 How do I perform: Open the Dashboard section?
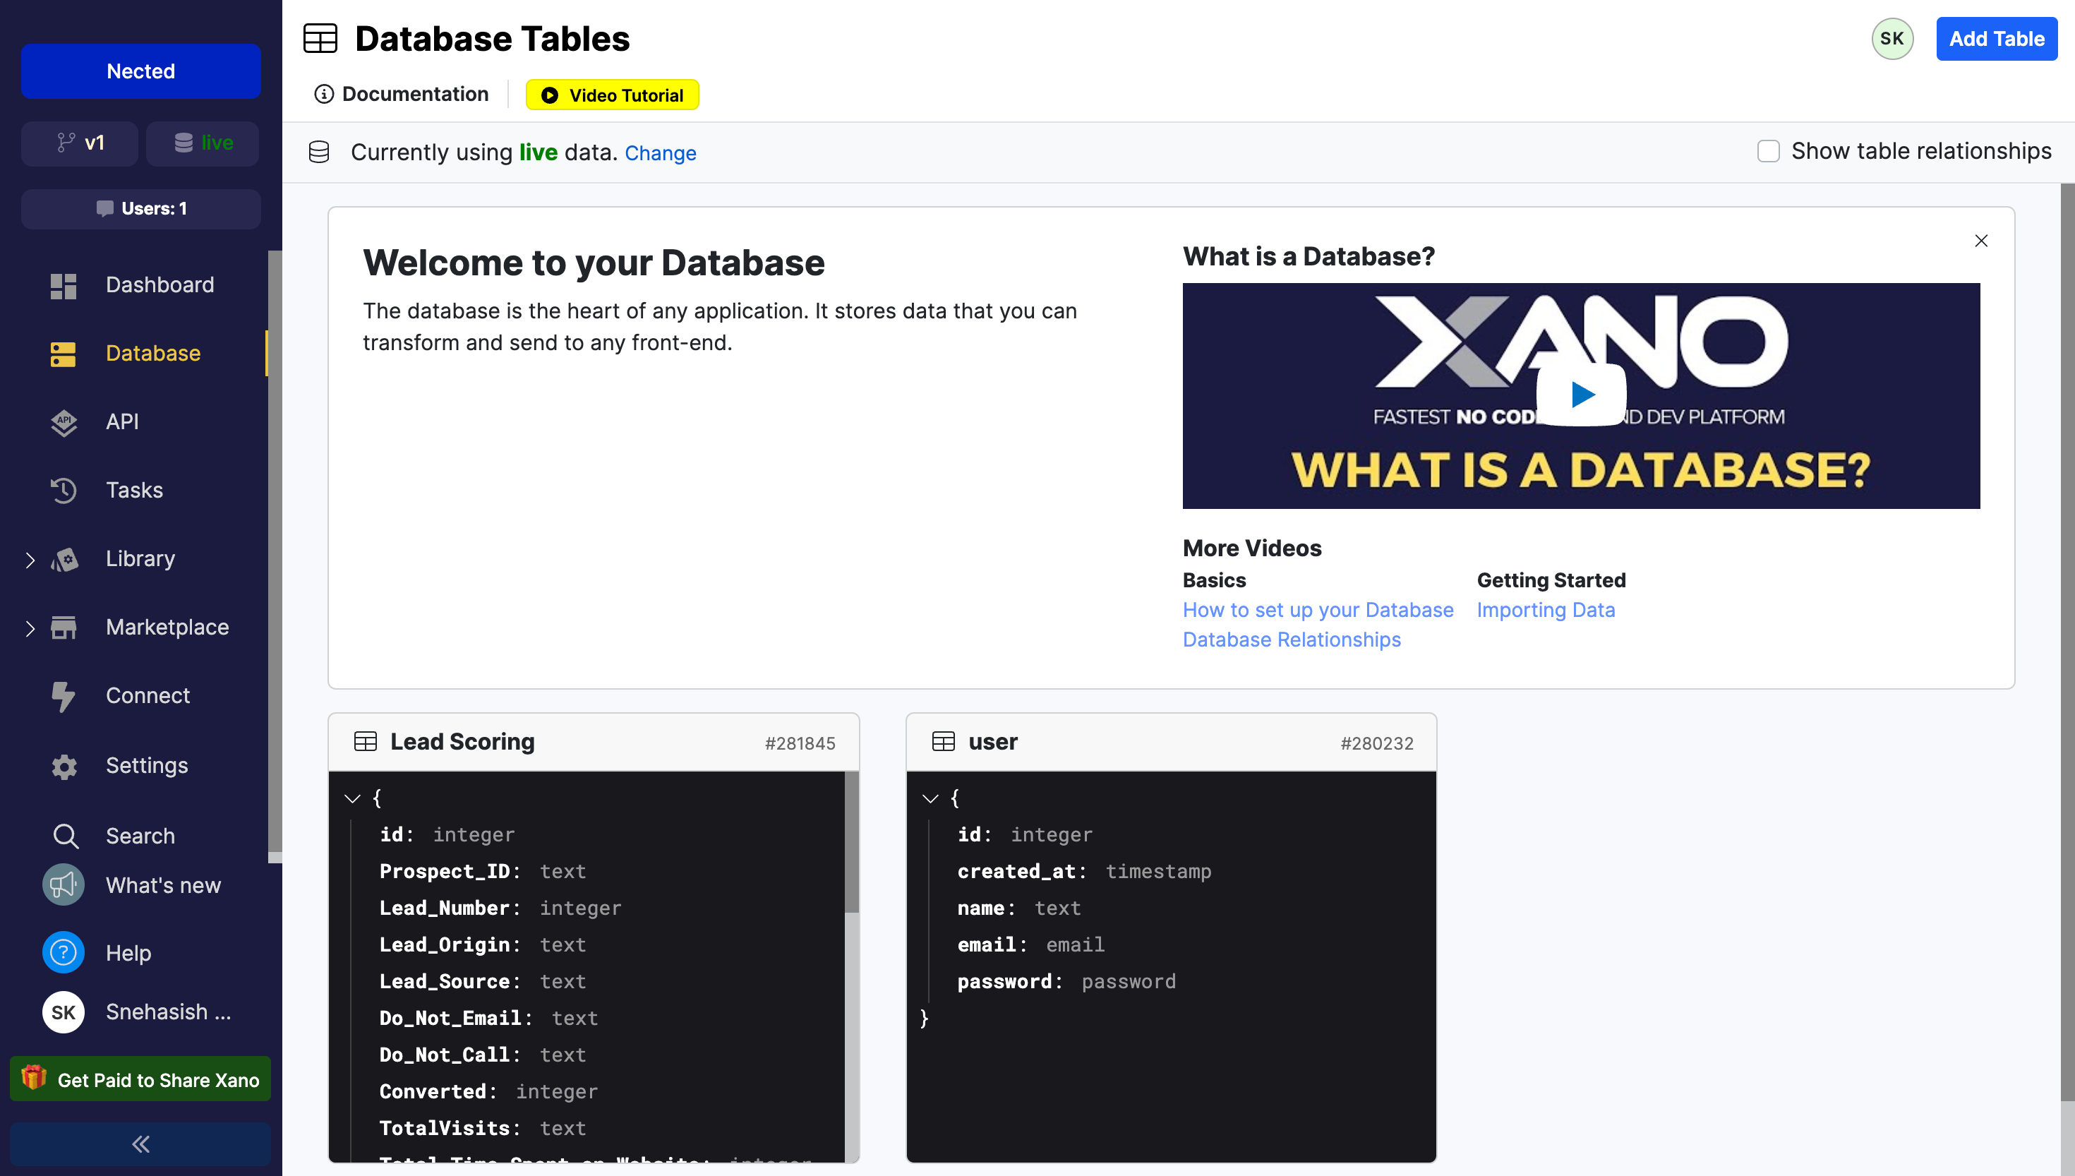click(x=159, y=284)
